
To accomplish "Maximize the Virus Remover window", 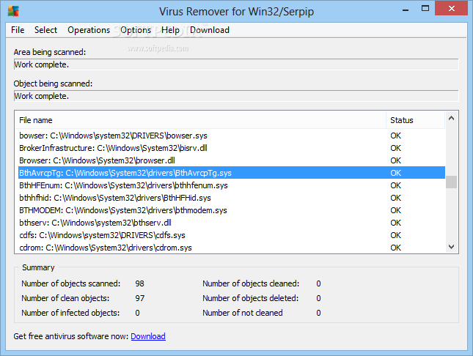I will [x=425, y=9].
